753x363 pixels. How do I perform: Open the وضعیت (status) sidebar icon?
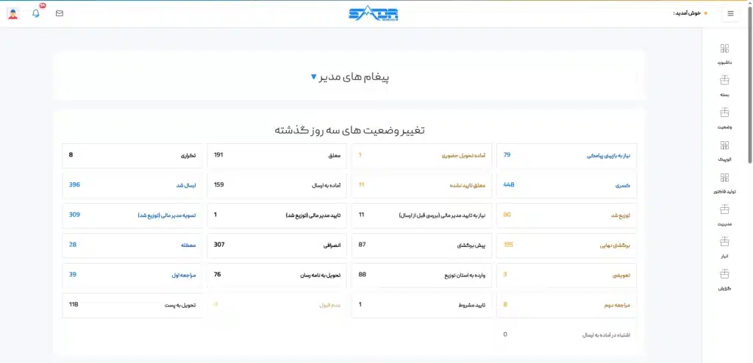coord(724,113)
